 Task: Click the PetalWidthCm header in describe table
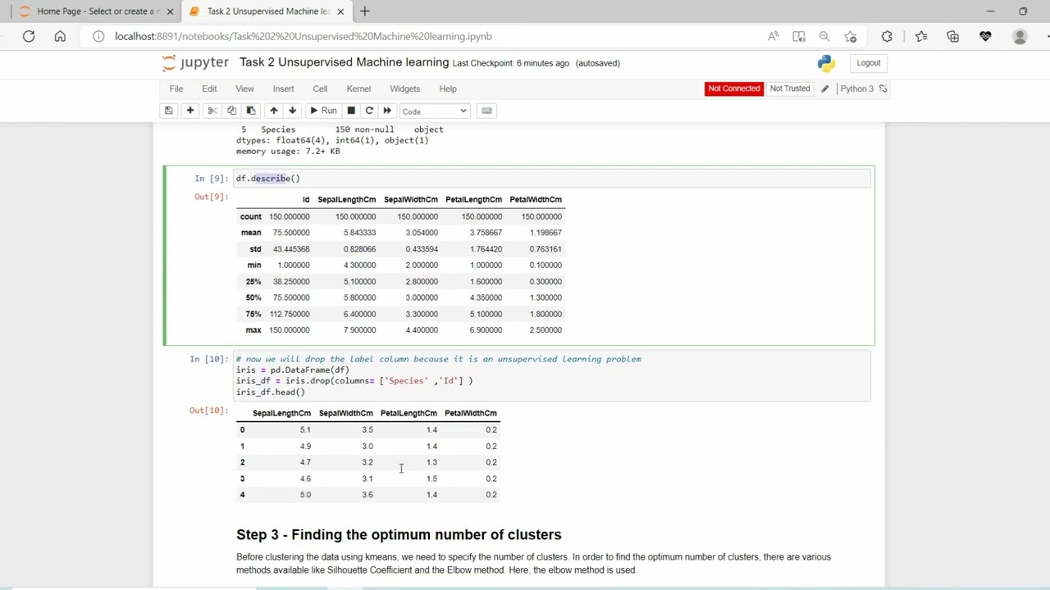(x=536, y=200)
